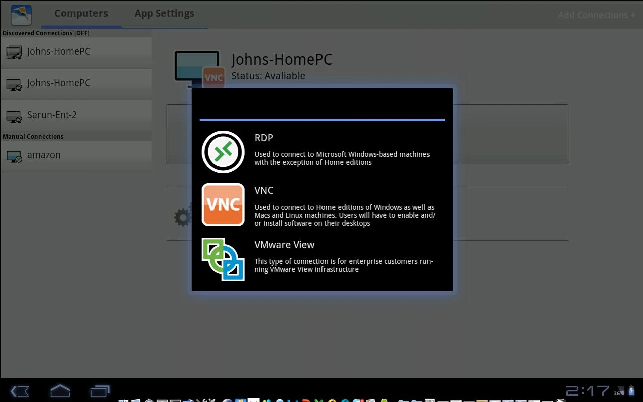Click the battery icon in the system bar

pyautogui.click(x=631, y=390)
